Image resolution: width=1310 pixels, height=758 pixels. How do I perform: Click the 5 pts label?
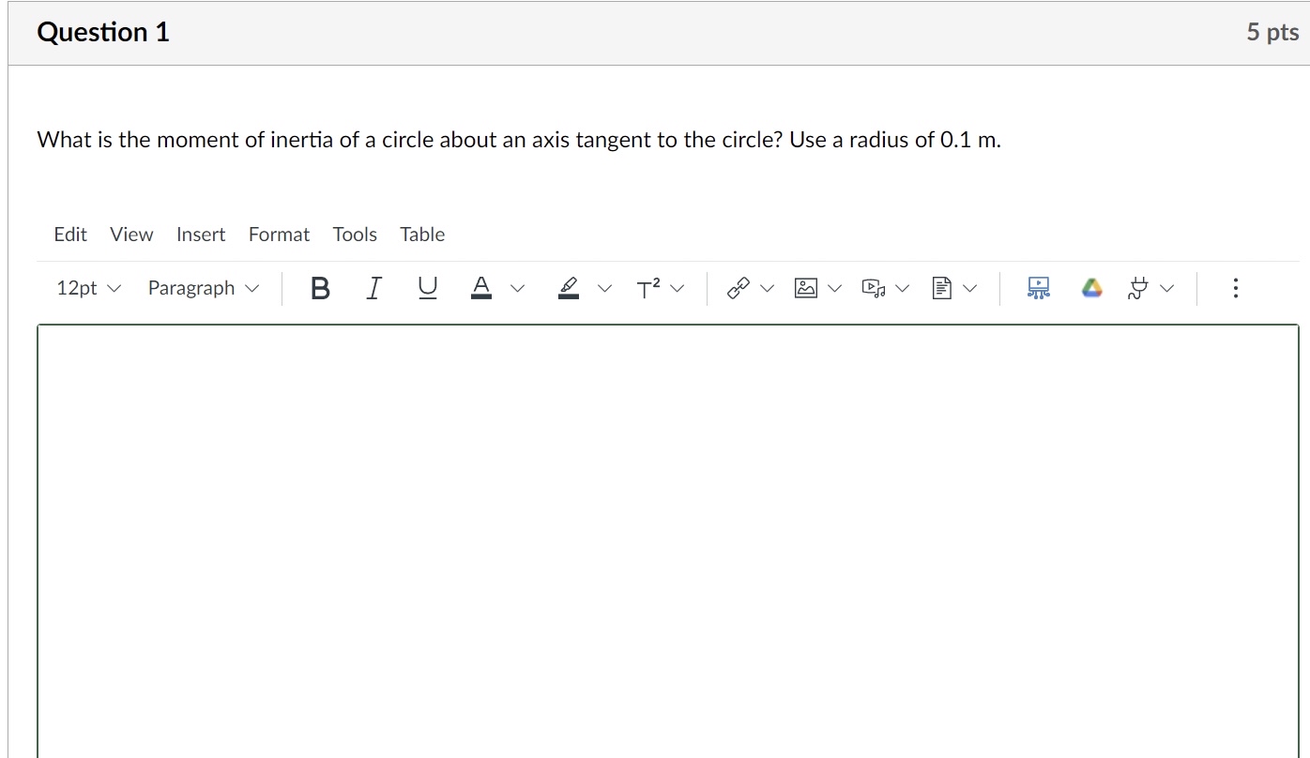(x=1272, y=33)
